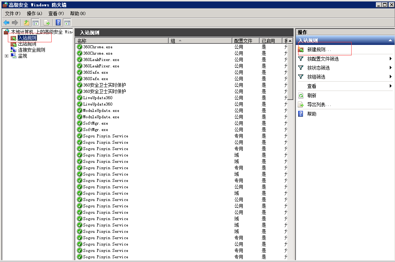395x262 pixels.
Task: Select 出站规则 in the tree
Action: (x=27, y=44)
